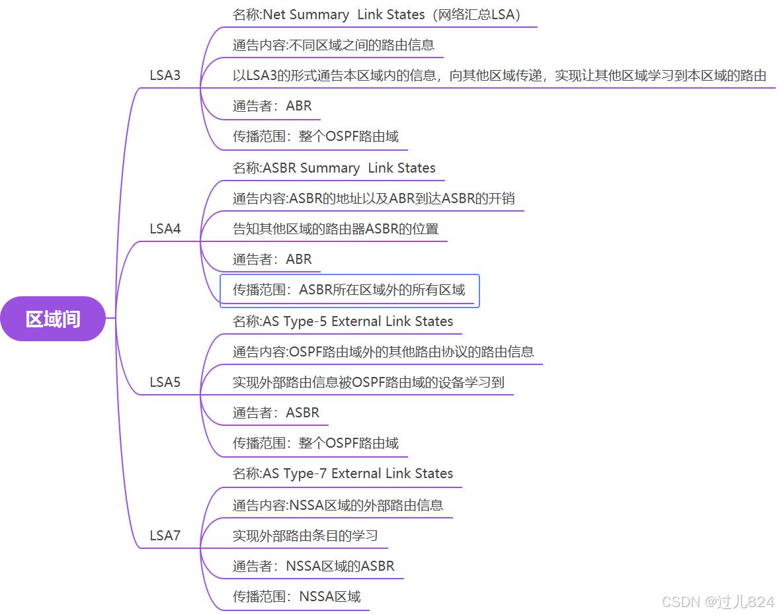Select the 通告者：ASBR node
Image resolution: width=777 pixels, height=615 pixels.
tap(276, 413)
